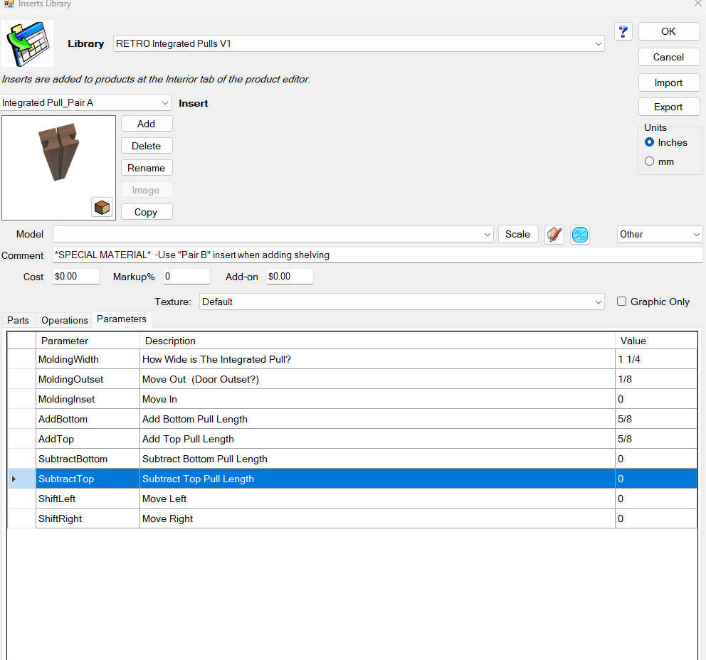Image resolution: width=706 pixels, height=660 pixels.
Task: Click the Delete insert button
Action: pos(147,146)
